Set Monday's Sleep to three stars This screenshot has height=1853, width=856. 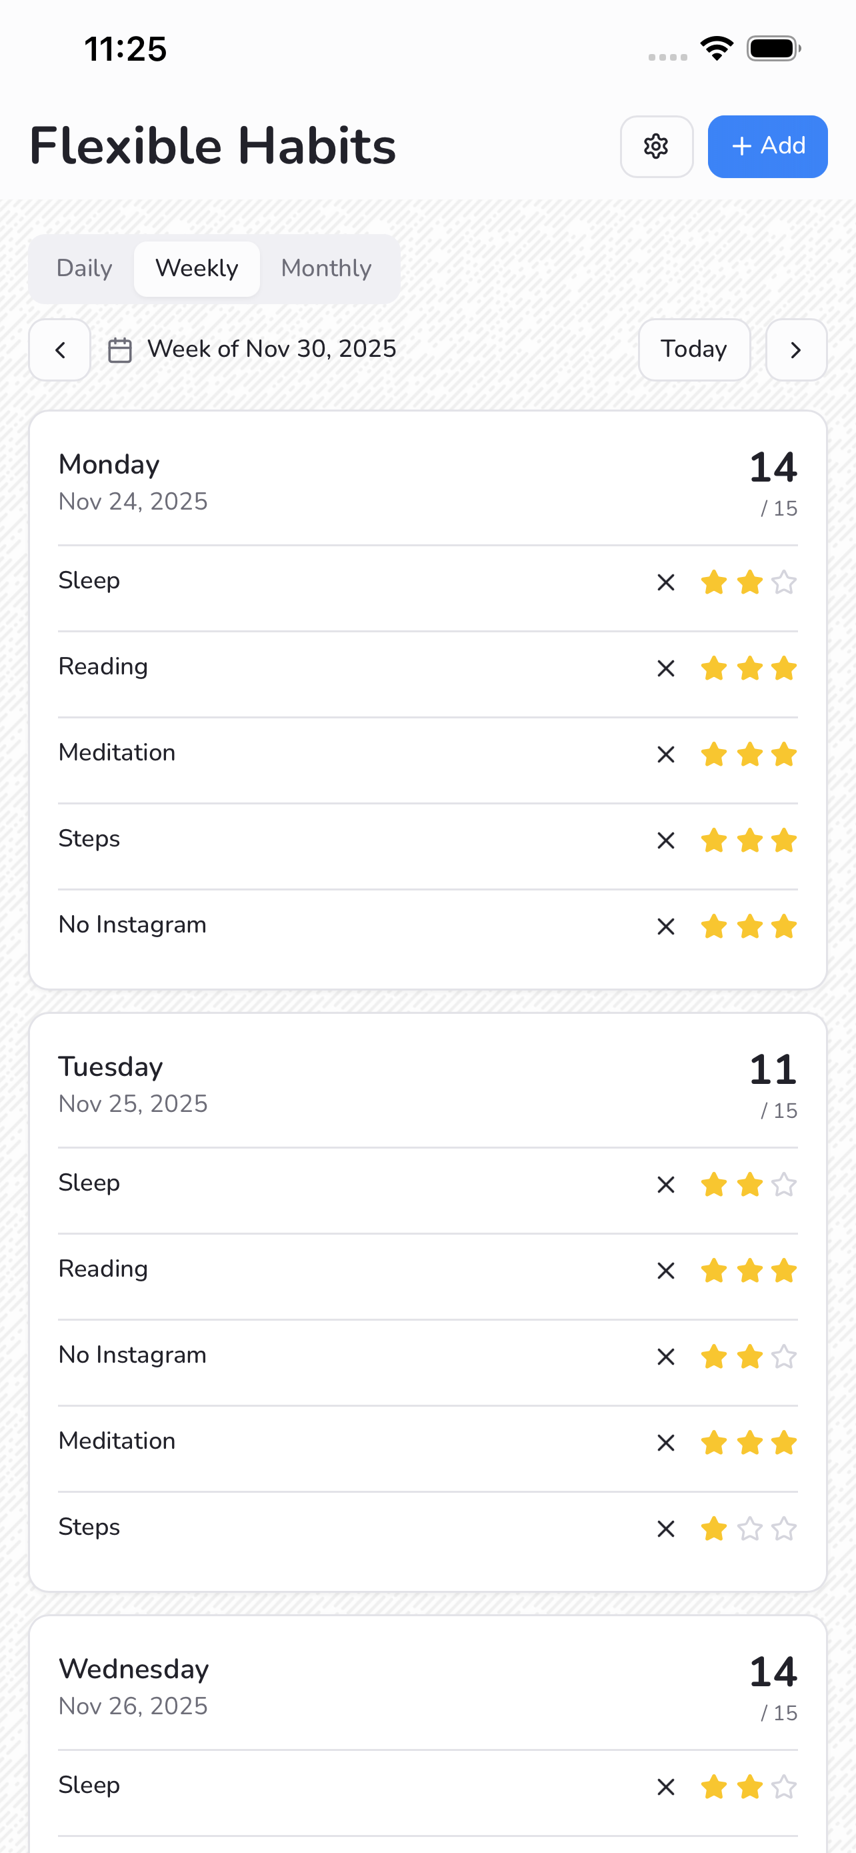[783, 582]
